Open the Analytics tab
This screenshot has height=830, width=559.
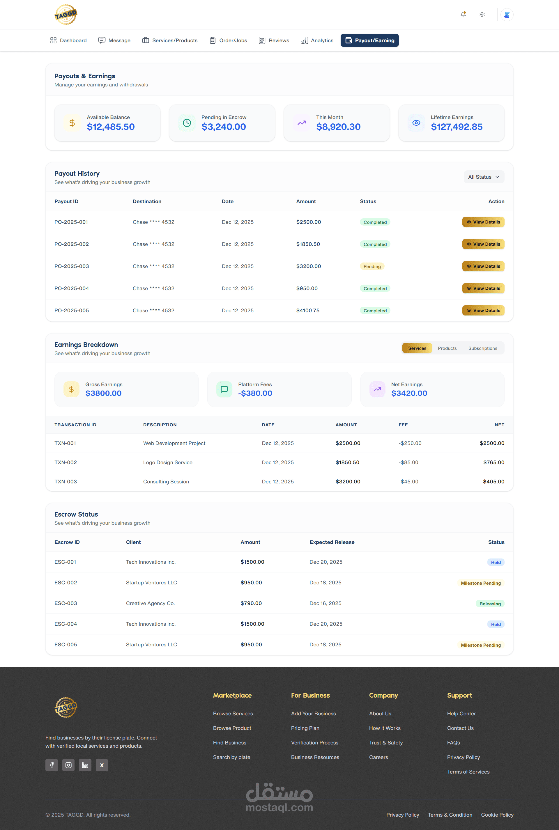(x=317, y=40)
